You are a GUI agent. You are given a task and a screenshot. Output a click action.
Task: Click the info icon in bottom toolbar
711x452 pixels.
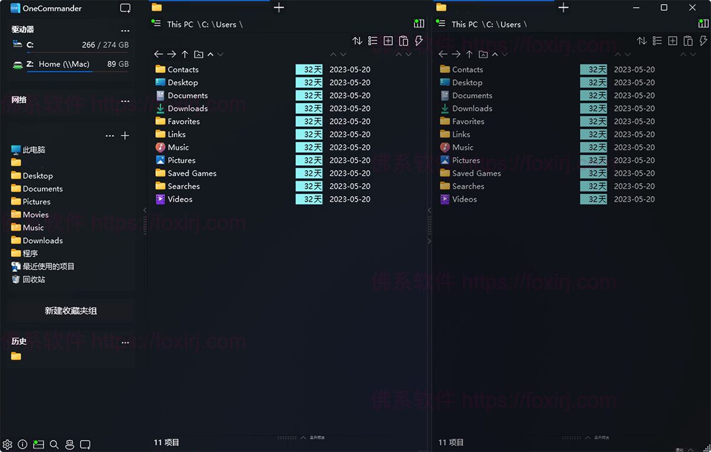[x=23, y=444]
